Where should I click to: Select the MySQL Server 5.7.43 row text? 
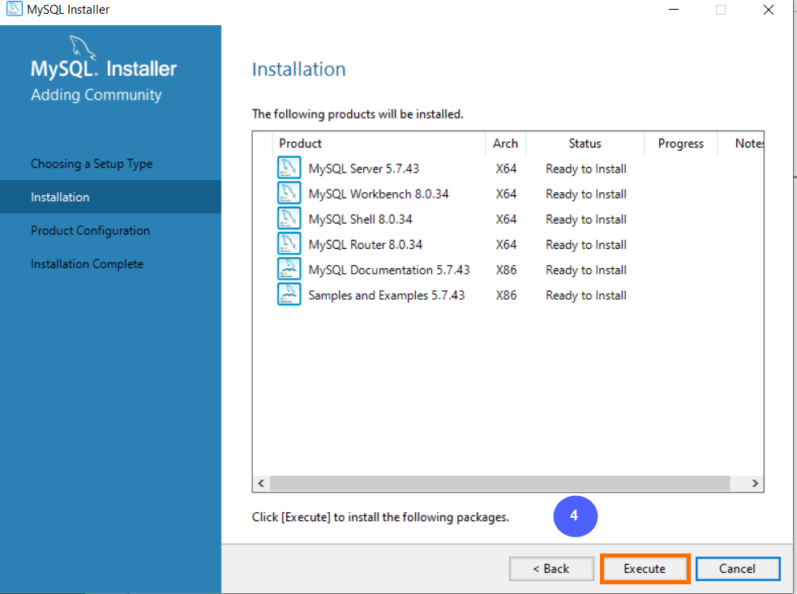pyautogui.click(x=364, y=169)
